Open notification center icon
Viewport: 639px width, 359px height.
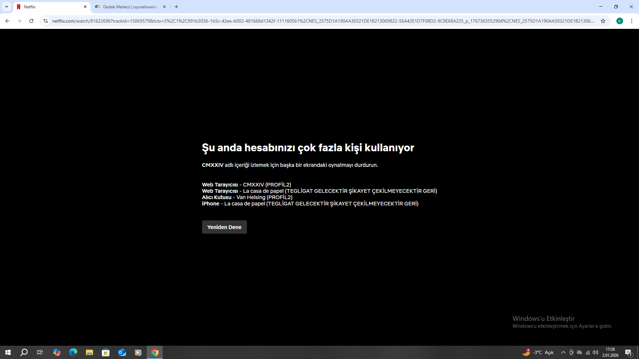point(628,352)
